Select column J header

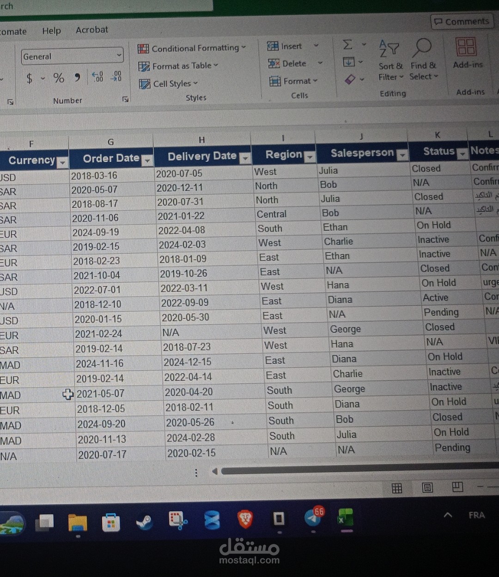click(x=361, y=137)
